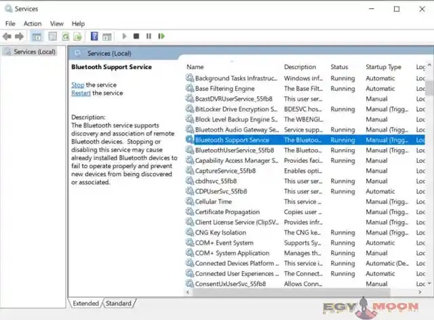
Task: Toggle Show/Hide Console Tree icon
Action: 37,36
